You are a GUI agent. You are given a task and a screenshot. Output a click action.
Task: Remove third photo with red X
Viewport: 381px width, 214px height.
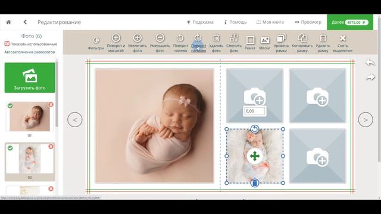point(51,188)
